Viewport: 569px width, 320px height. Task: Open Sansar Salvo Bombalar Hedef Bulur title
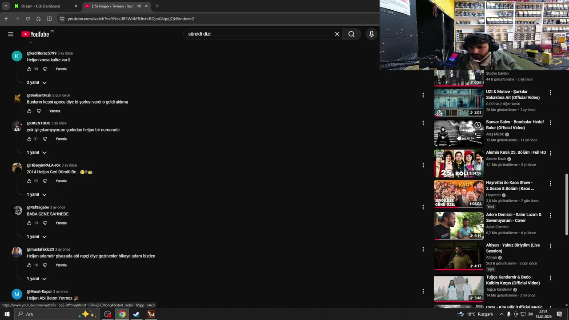[515, 125]
